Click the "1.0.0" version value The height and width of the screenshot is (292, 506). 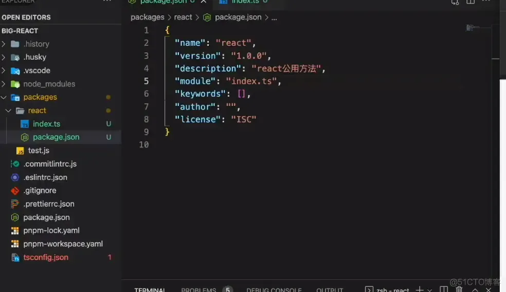(248, 56)
